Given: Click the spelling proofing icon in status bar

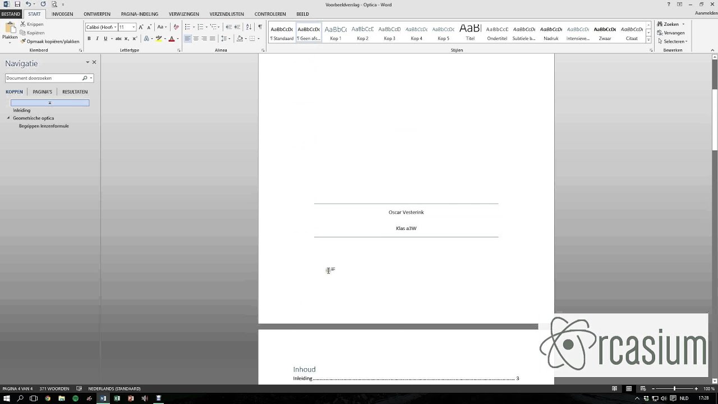Looking at the screenshot, I should coord(79,388).
